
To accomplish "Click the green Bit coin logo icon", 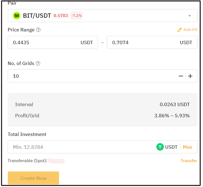I will 17,16.
